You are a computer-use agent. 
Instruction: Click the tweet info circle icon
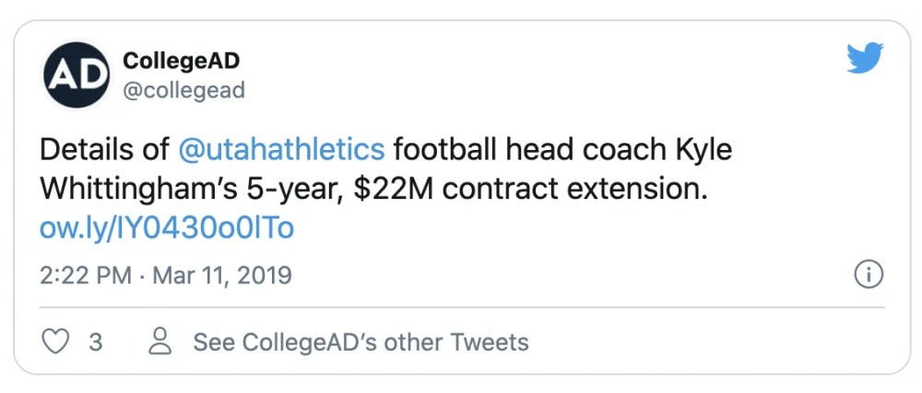pyautogui.click(x=869, y=274)
